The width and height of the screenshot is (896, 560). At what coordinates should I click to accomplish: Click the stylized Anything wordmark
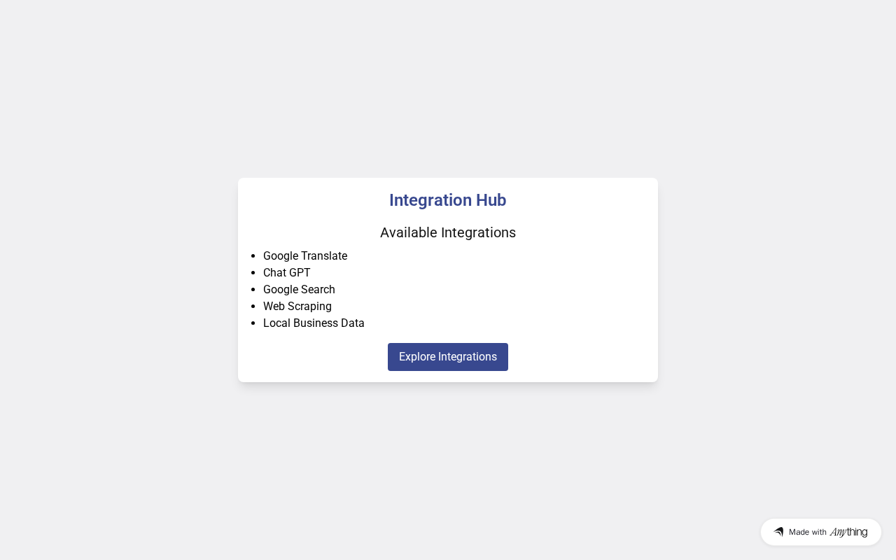[x=848, y=532]
